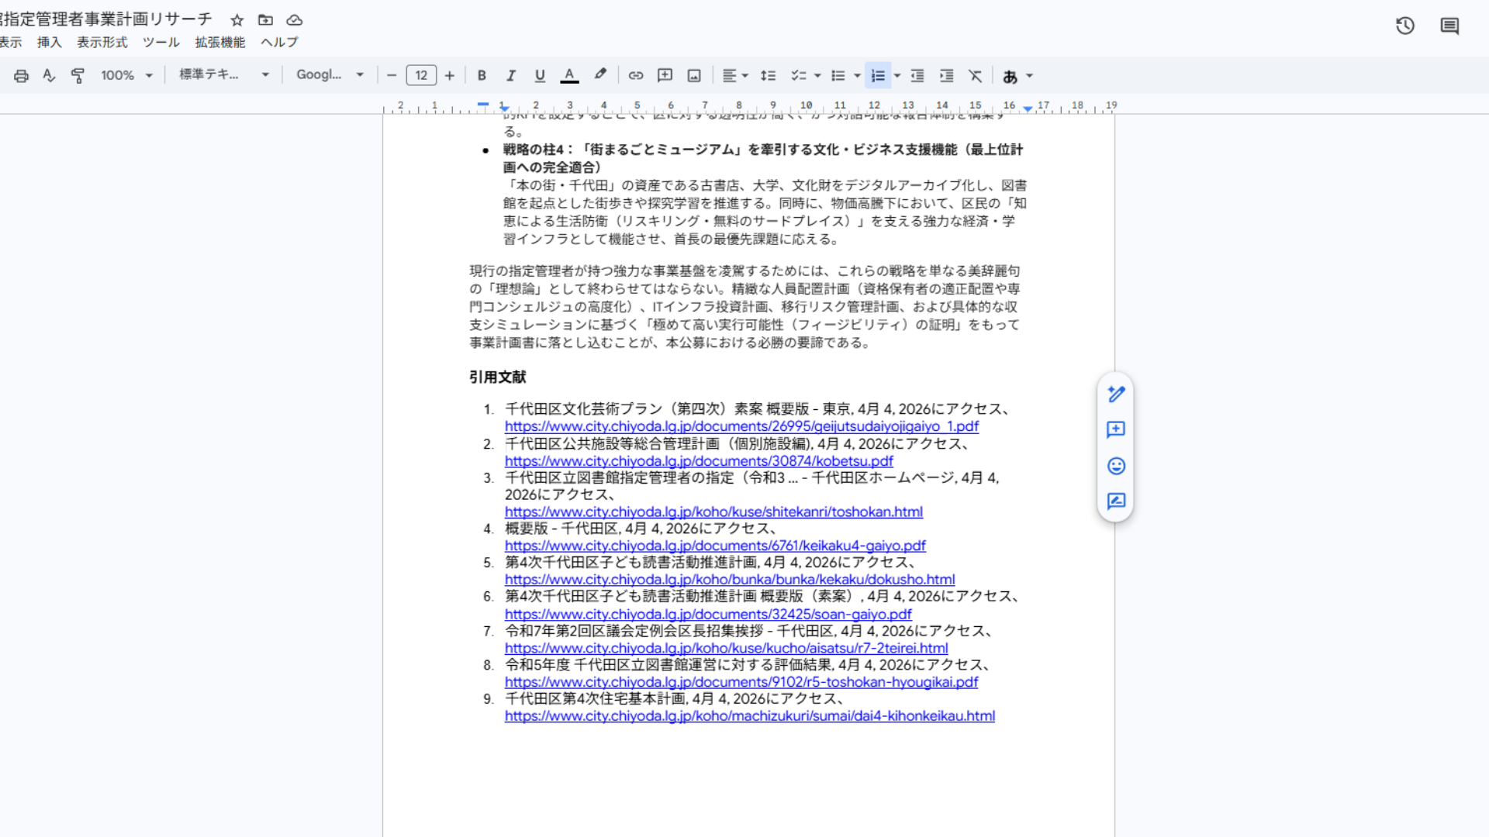Screen dimensions: 1489x837
Task: Open the paragraph style dropdown
Action: 223,75
